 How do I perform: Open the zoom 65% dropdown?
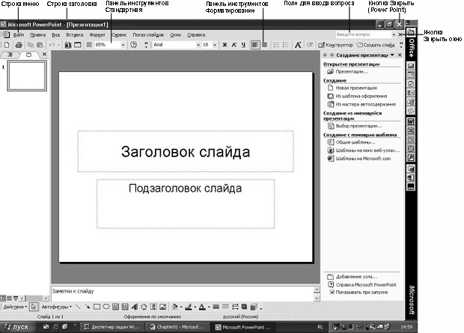(123, 45)
